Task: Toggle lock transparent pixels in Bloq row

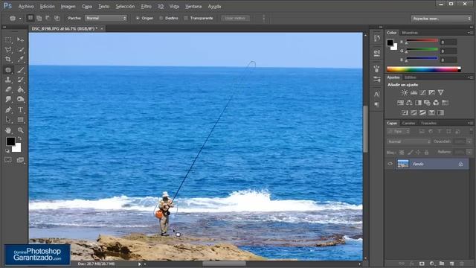Action: coord(402,152)
